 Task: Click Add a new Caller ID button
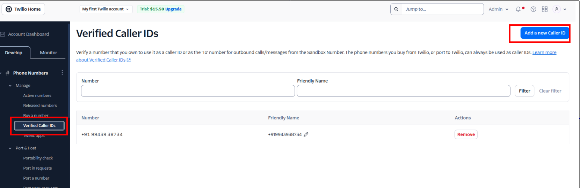point(544,33)
